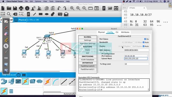
Task: Select 100 Mbps bandwidth radio button
Action: pos(123,42)
